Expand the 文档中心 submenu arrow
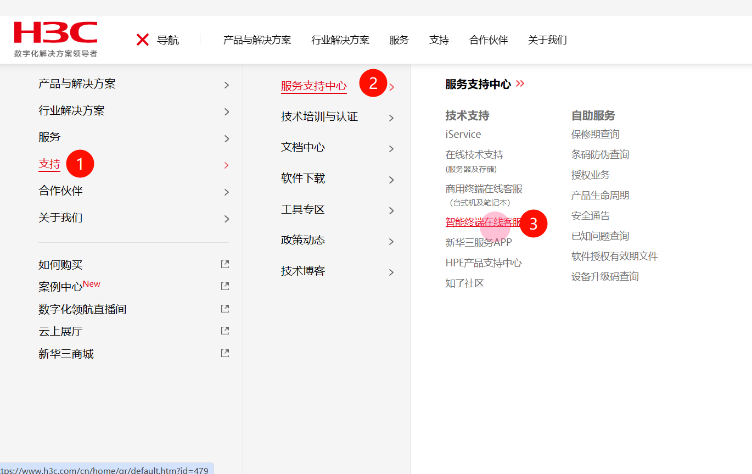752x474 pixels. pos(391,149)
